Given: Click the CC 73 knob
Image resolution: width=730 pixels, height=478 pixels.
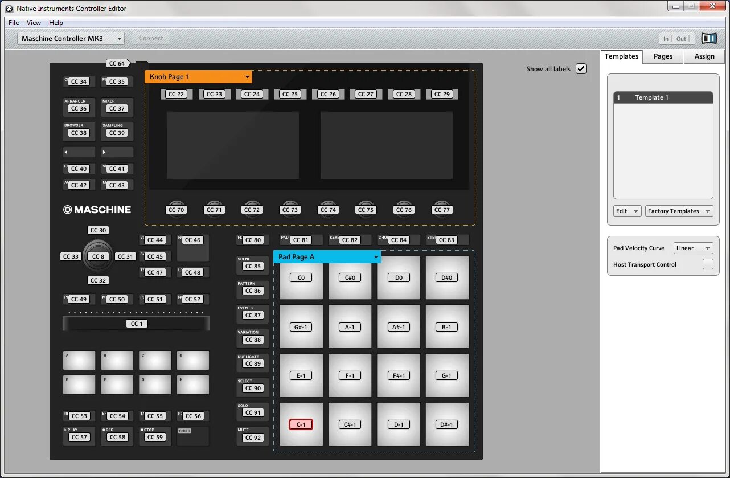Looking at the screenshot, I should (x=290, y=209).
